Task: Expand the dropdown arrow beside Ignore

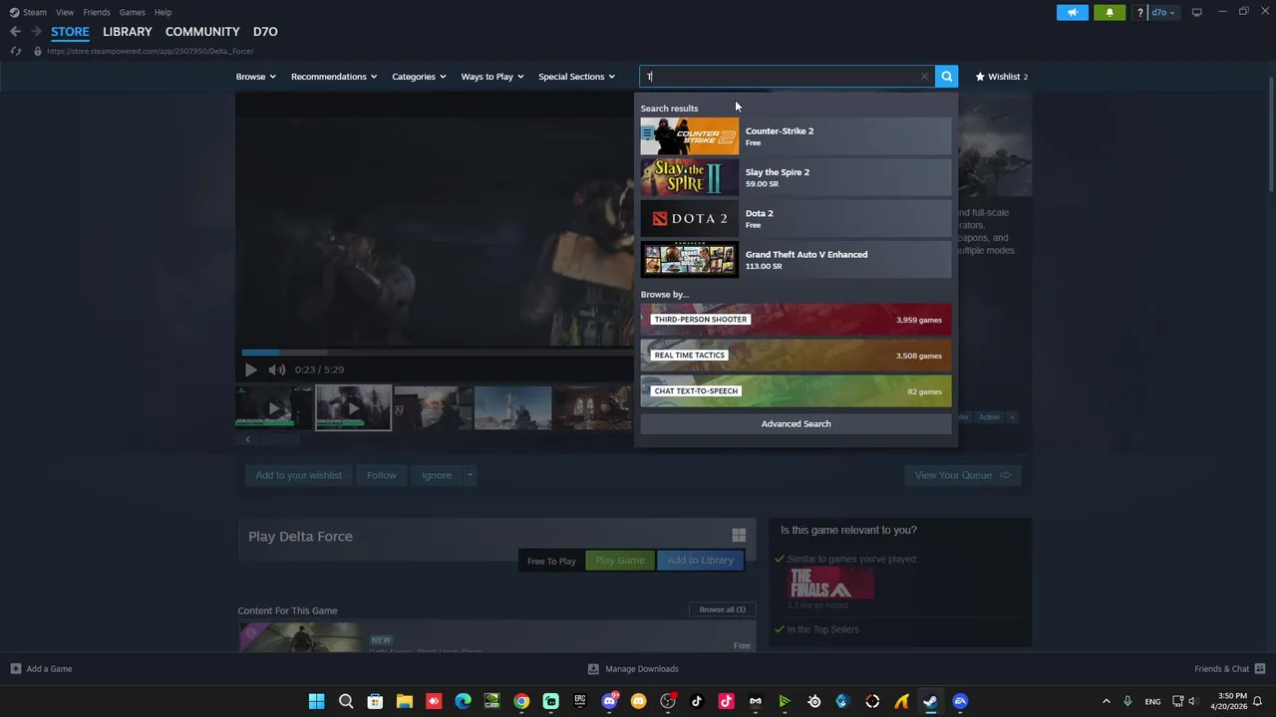Action: tap(470, 475)
